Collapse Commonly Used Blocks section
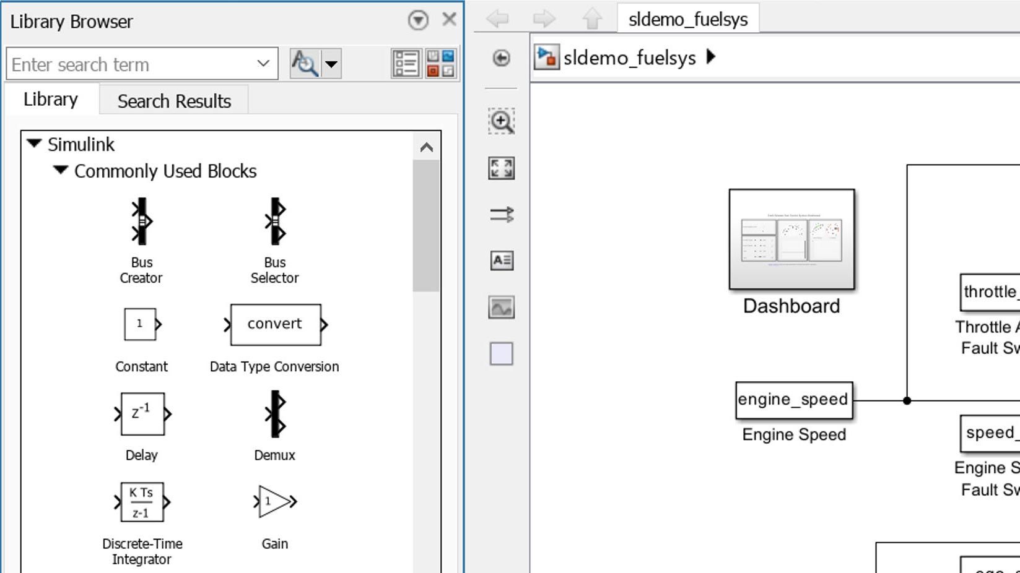This screenshot has width=1020, height=573. [60, 171]
